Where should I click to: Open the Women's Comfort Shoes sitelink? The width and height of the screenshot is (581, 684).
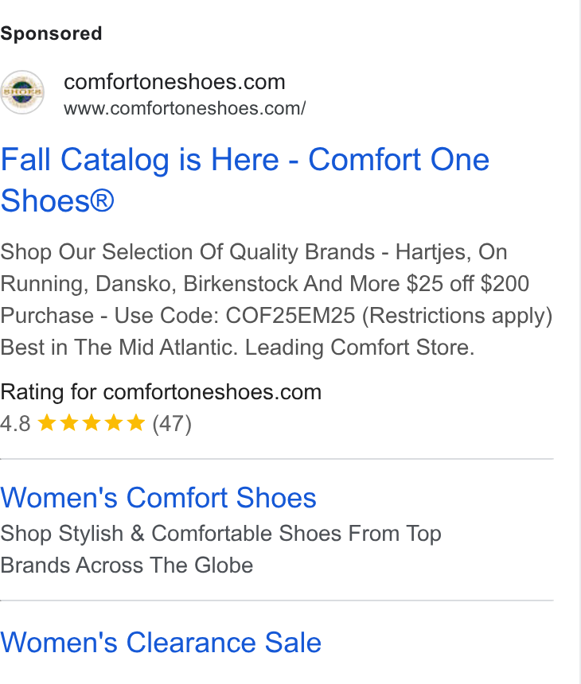pos(158,498)
